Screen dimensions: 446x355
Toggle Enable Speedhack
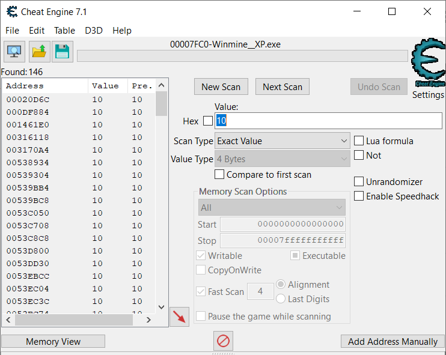tap(359, 196)
